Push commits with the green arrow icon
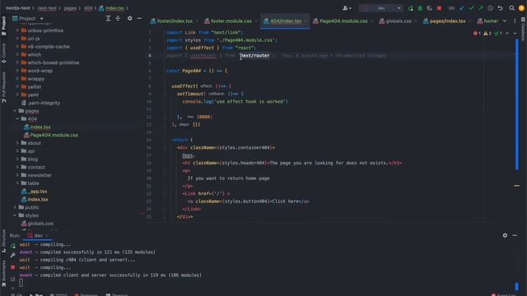The width and height of the screenshot is (527, 296). [481, 8]
